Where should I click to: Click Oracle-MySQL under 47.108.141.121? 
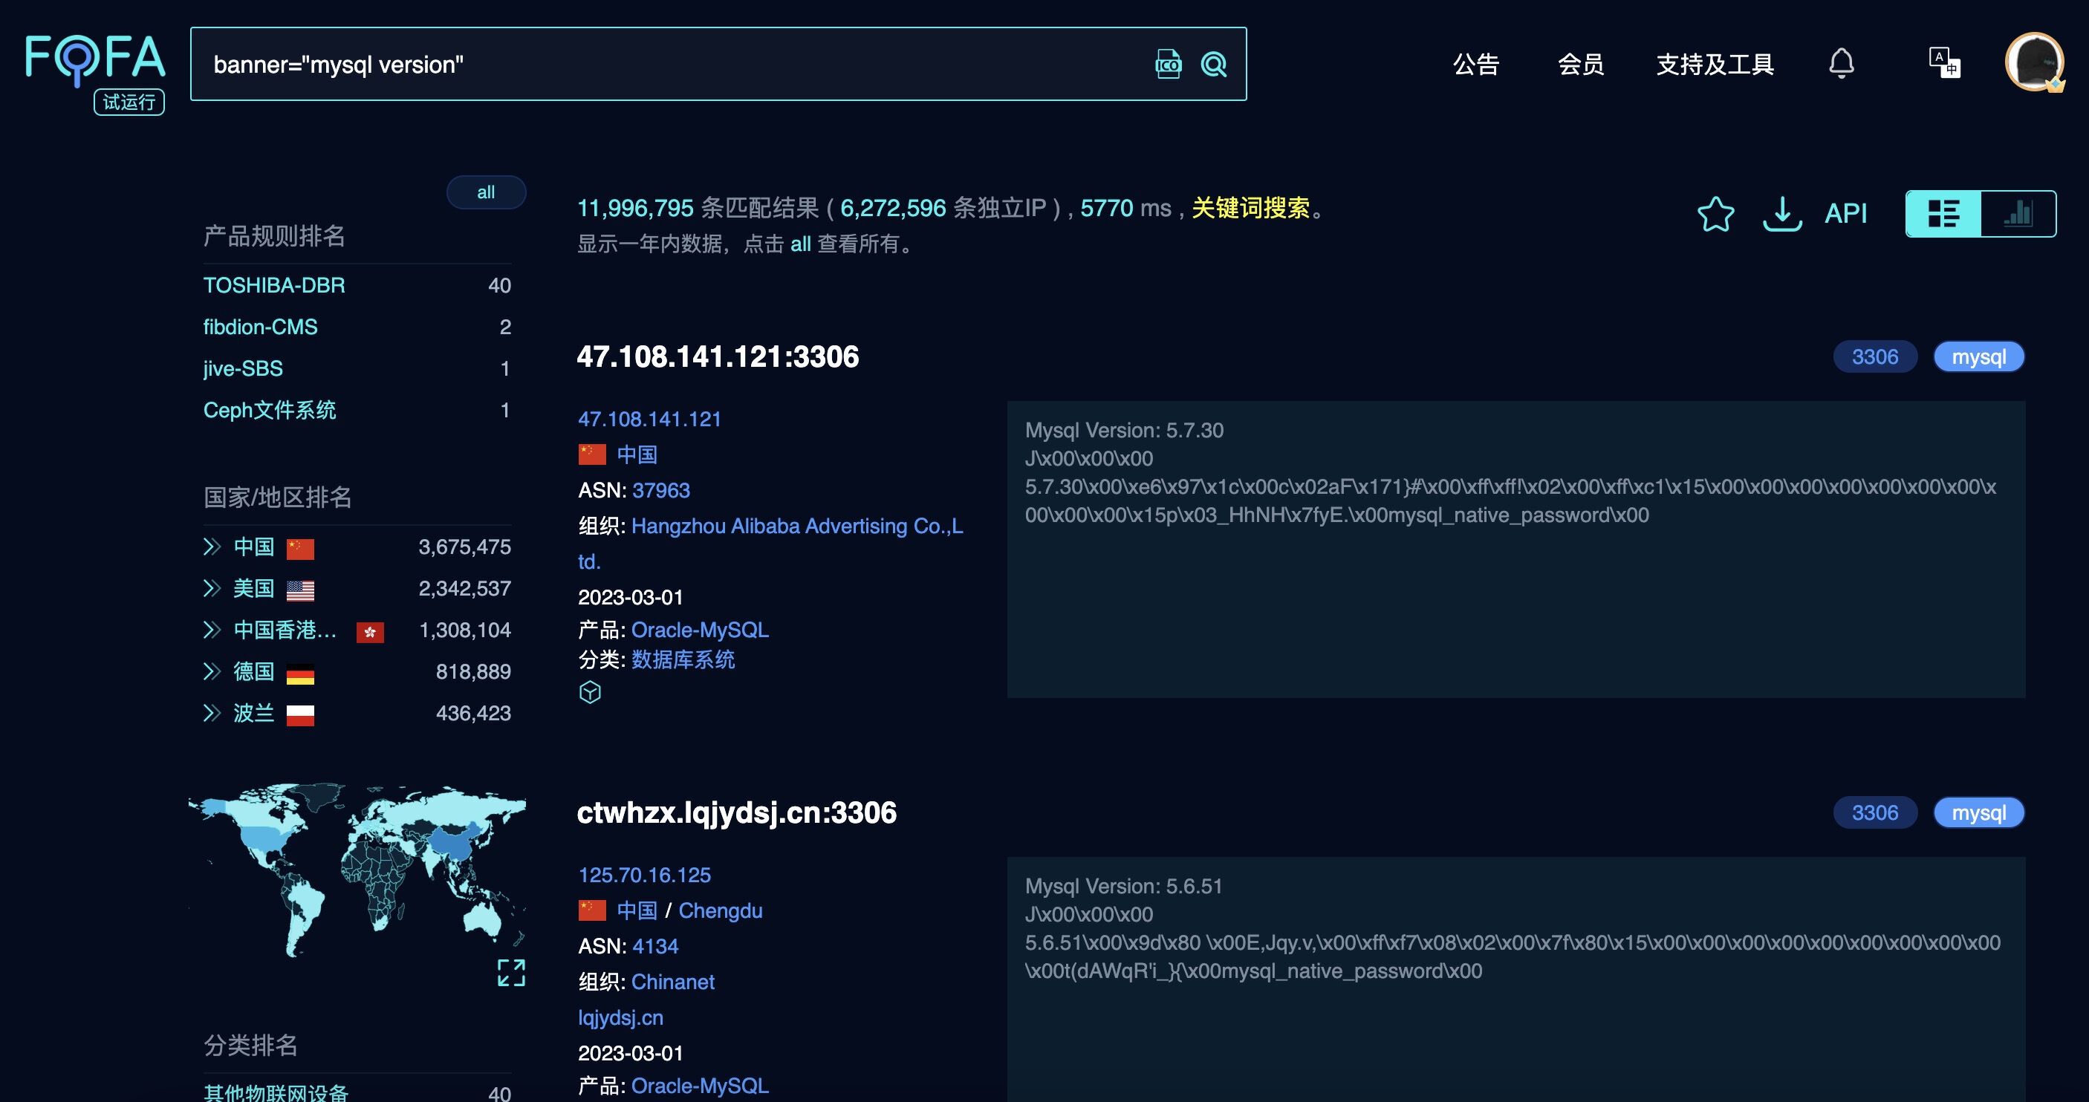(700, 629)
